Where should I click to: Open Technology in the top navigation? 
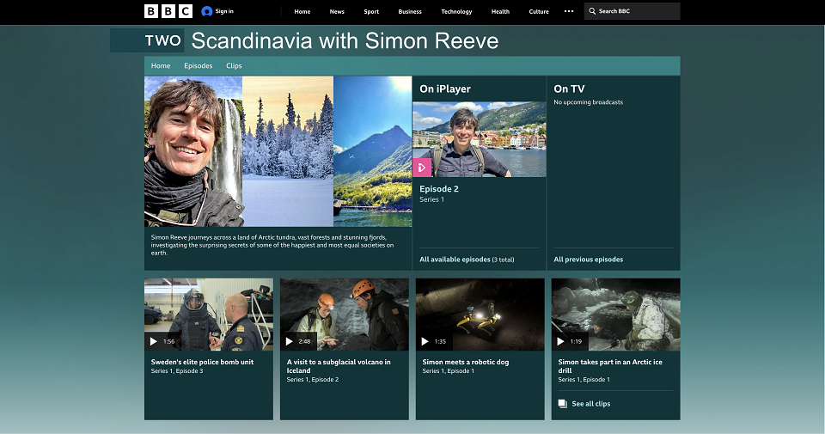456,11
